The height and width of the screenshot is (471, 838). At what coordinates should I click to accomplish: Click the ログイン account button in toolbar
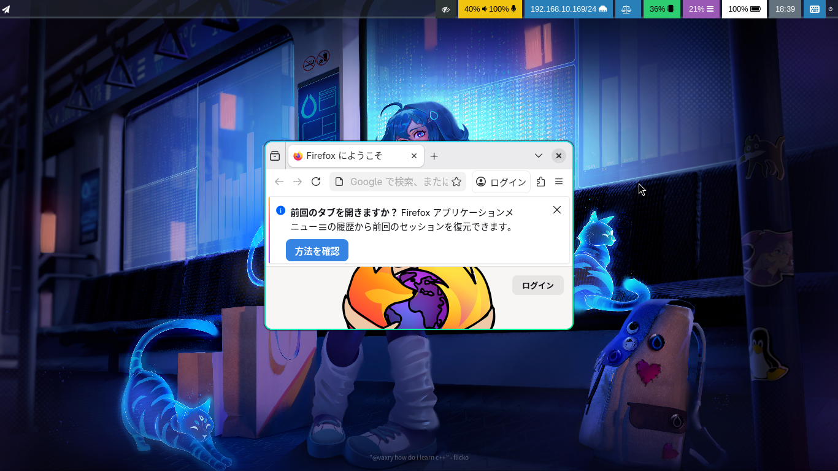pyautogui.click(x=501, y=182)
